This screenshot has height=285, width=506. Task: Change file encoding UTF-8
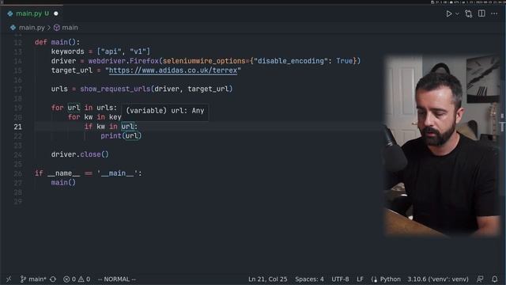tap(340, 279)
